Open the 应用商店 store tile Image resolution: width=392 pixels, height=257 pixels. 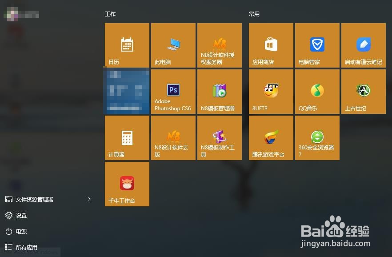[271, 45]
